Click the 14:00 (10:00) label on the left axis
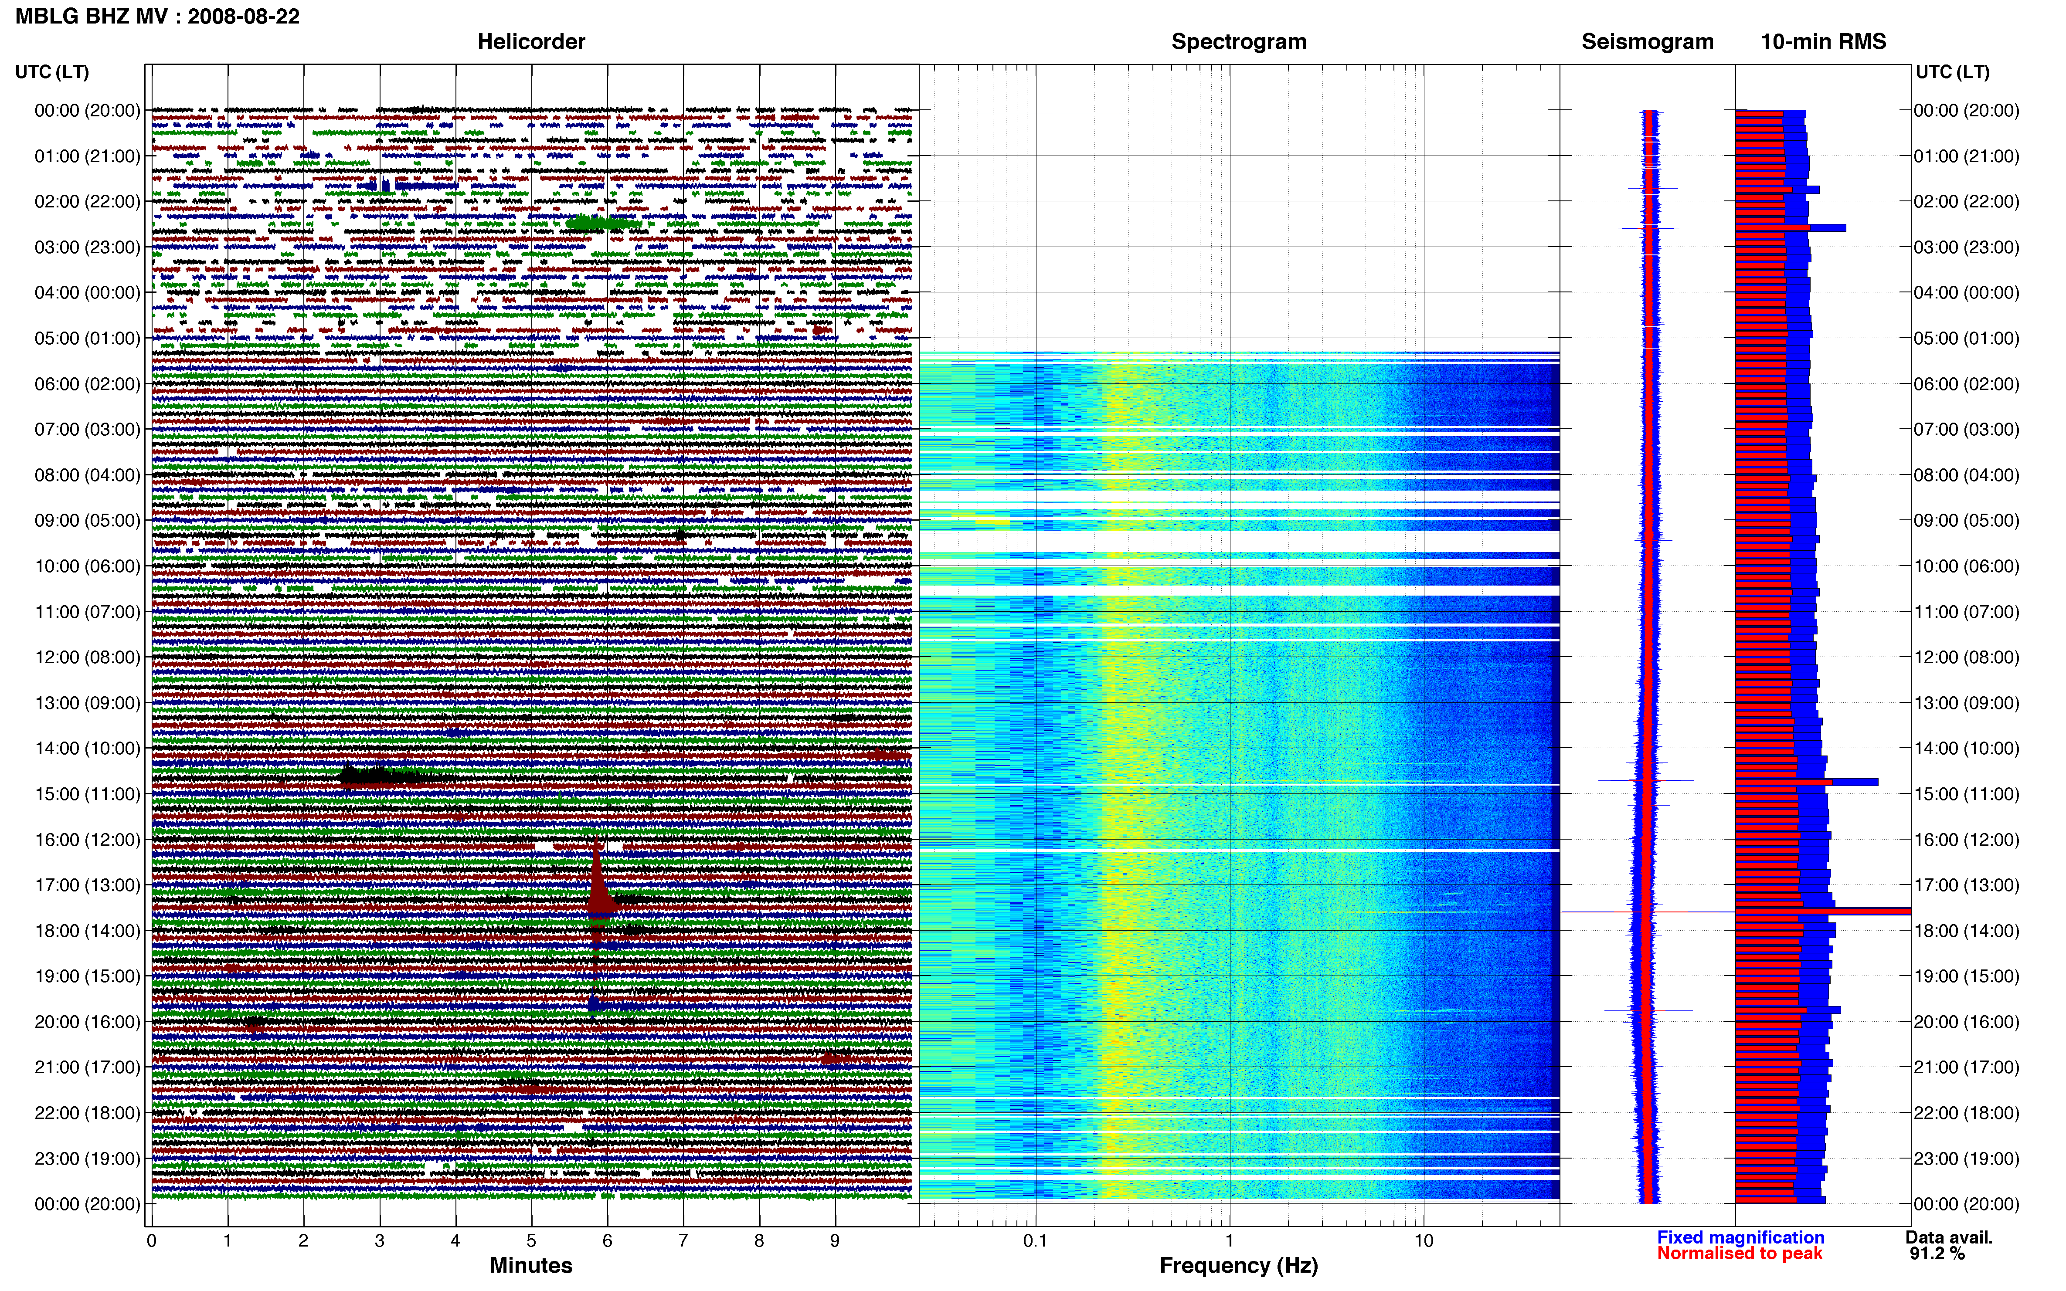Image resolution: width=2066 pixels, height=1291 pixels. (87, 748)
